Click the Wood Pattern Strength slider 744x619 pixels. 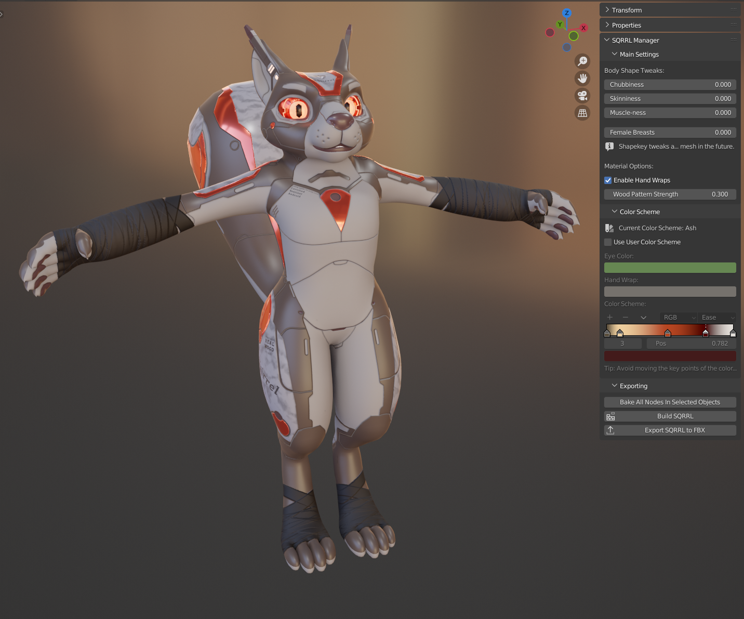670,194
